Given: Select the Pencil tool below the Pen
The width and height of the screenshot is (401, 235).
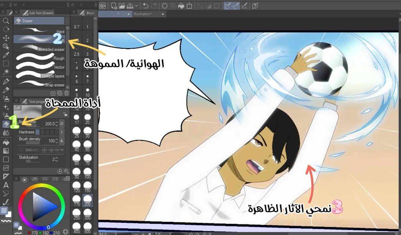Looking at the screenshot, I should coord(6,90).
